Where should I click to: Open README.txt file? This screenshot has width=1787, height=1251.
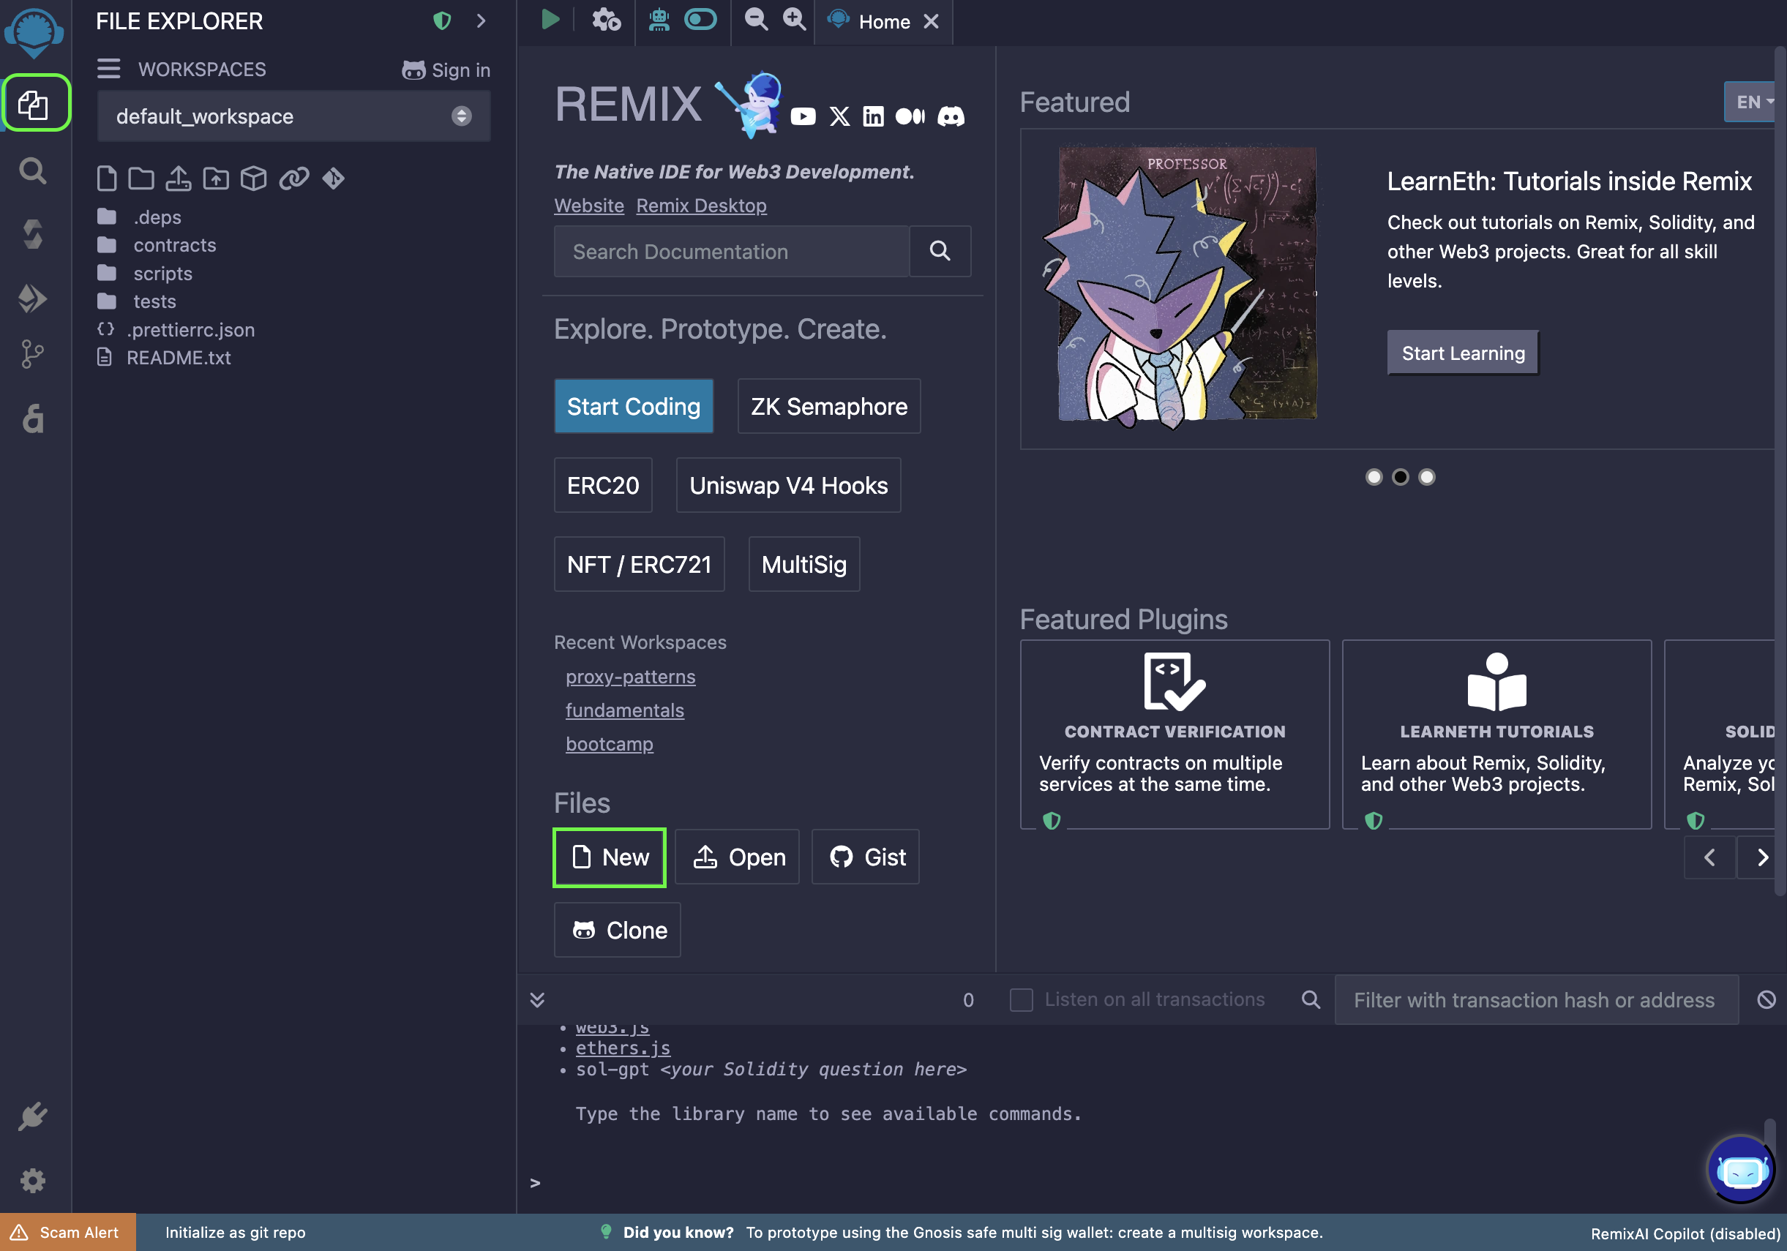(164, 358)
